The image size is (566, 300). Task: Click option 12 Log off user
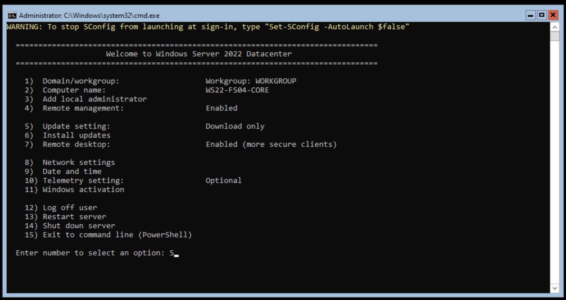click(60, 207)
